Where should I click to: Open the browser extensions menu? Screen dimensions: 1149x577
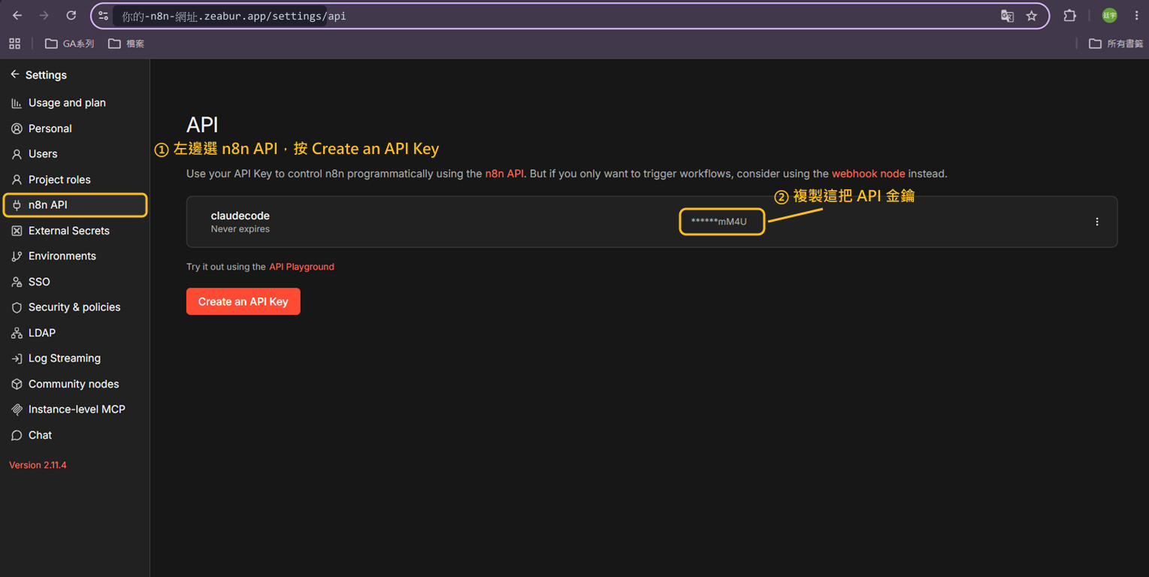(1069, 16)
